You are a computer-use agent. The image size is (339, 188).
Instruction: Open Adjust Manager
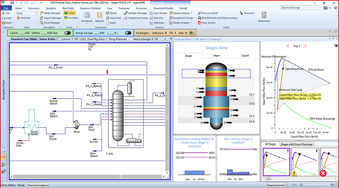50,18
